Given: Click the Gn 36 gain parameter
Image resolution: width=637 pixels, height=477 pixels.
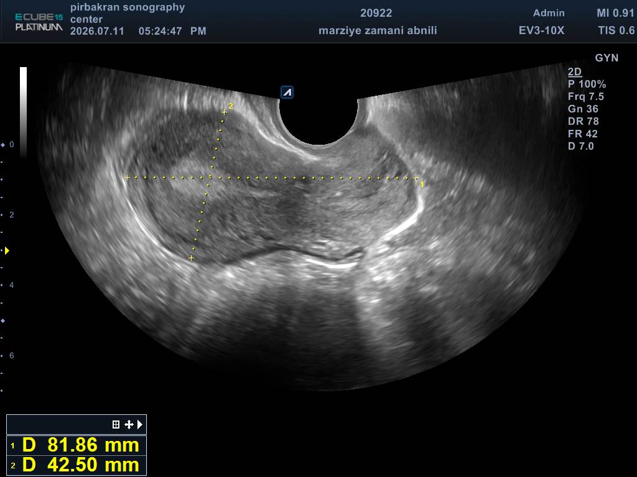Looking at the screenshot, I should [583, 109].
